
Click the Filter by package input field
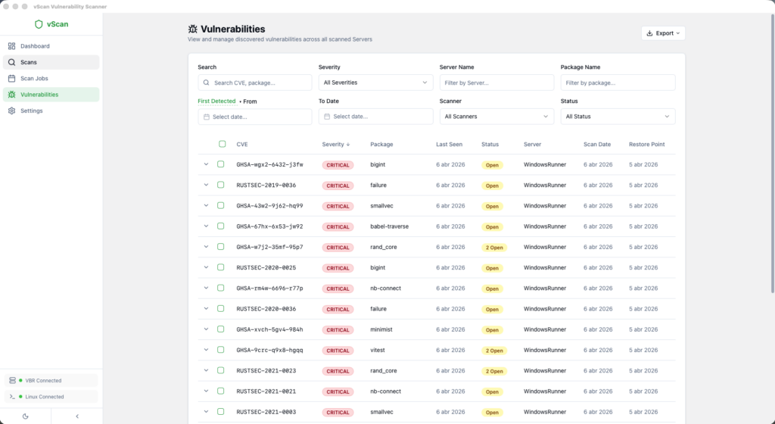click(618, 83)
